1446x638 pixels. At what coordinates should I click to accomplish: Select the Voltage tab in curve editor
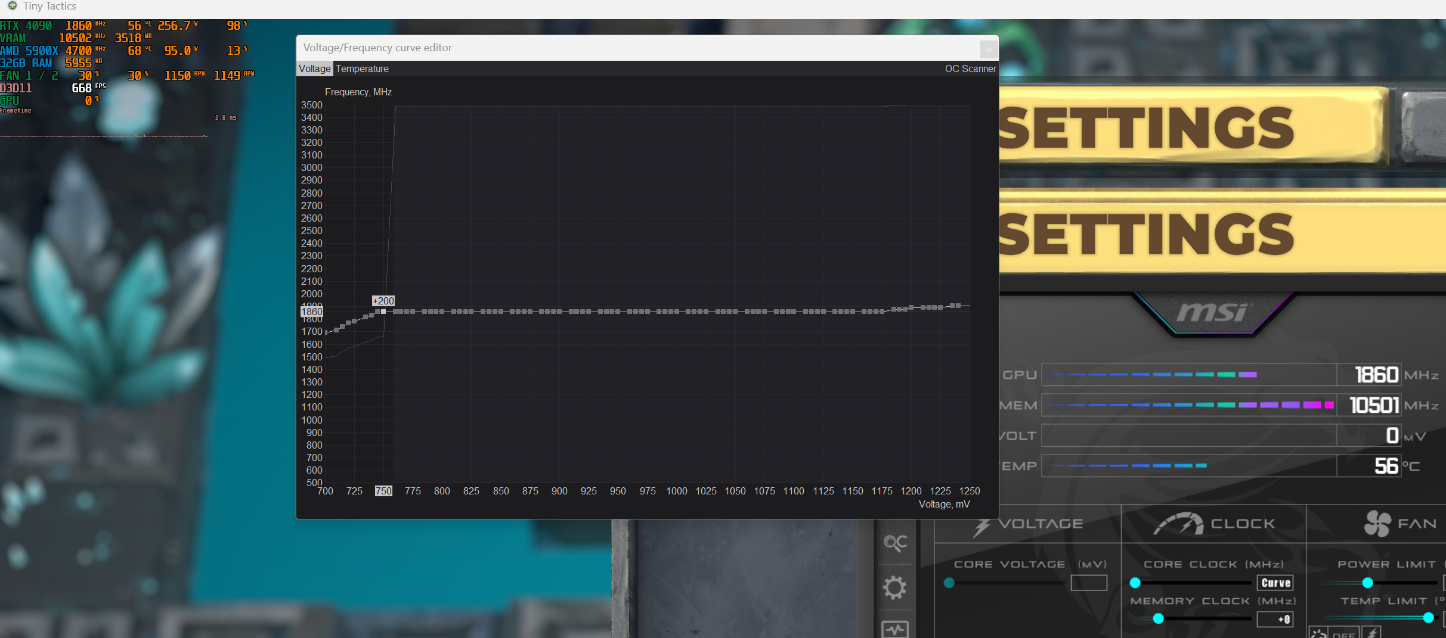tap(314, 69)
